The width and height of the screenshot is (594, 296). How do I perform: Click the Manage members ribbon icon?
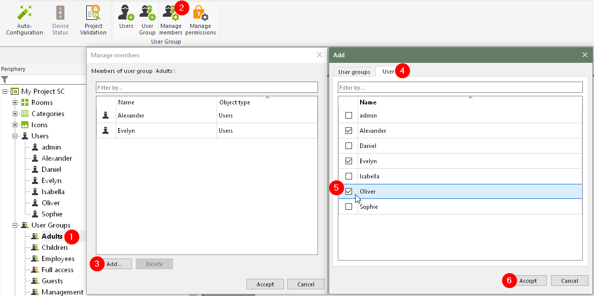coord(170,13)
